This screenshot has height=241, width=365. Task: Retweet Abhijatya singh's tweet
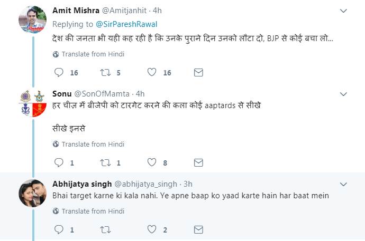(105, 229)
